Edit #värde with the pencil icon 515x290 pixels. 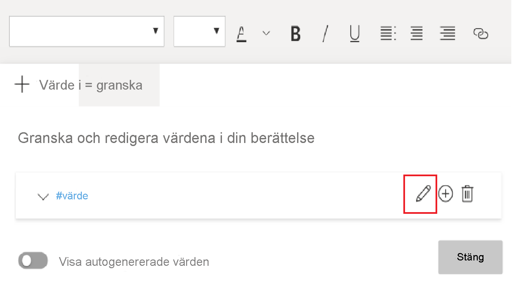click(423, 194)
